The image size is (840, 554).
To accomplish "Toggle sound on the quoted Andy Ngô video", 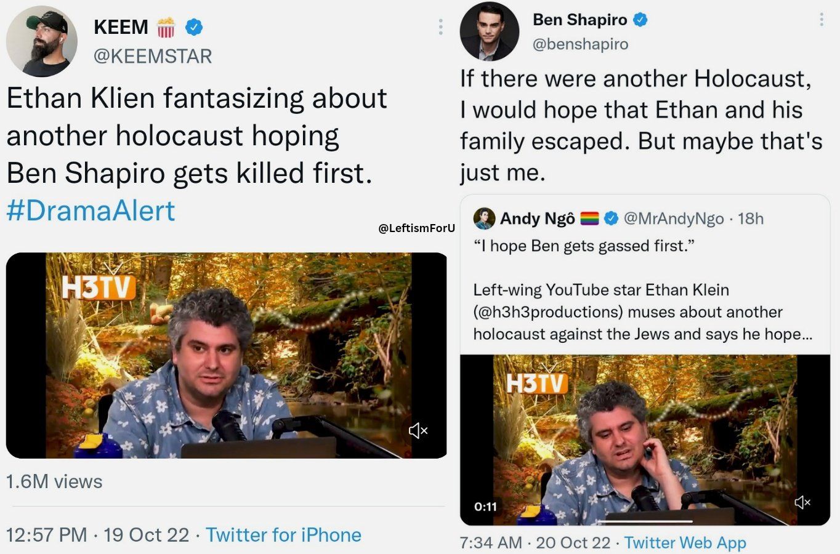I will (x=802, y=502).
